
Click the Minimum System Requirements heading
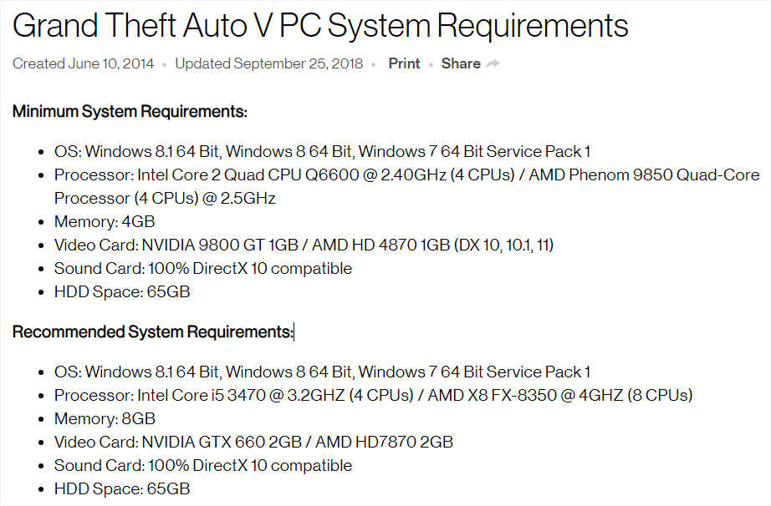pos(130,111)
